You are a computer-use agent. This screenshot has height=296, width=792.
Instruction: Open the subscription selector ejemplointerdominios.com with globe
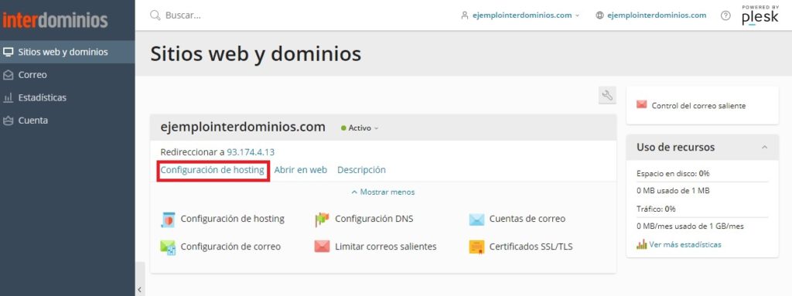(651, 15)
